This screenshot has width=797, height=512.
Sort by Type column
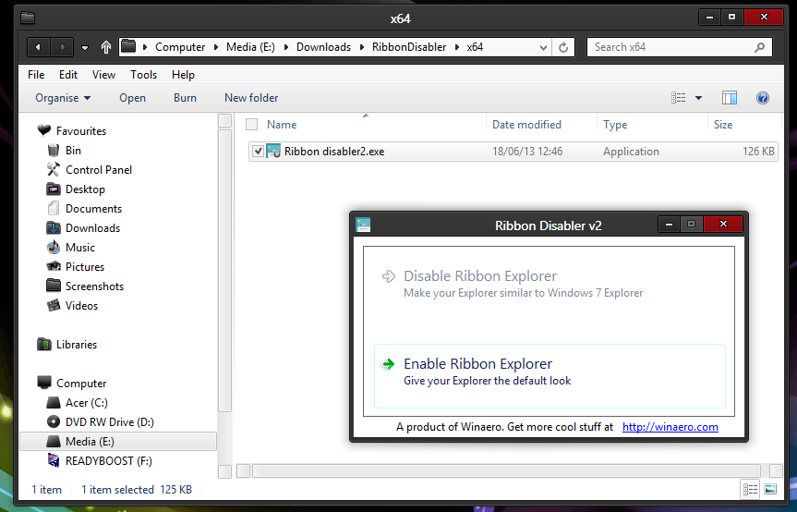click(615, 125)
